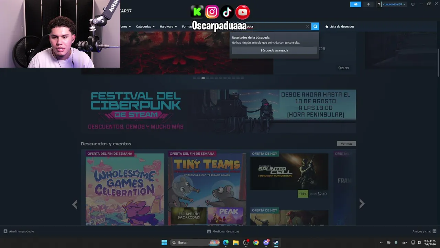The width and height of the screenshot is (440, 248).
Task: Open the Steam announcements megaphone button
Action: coord(355,4)
